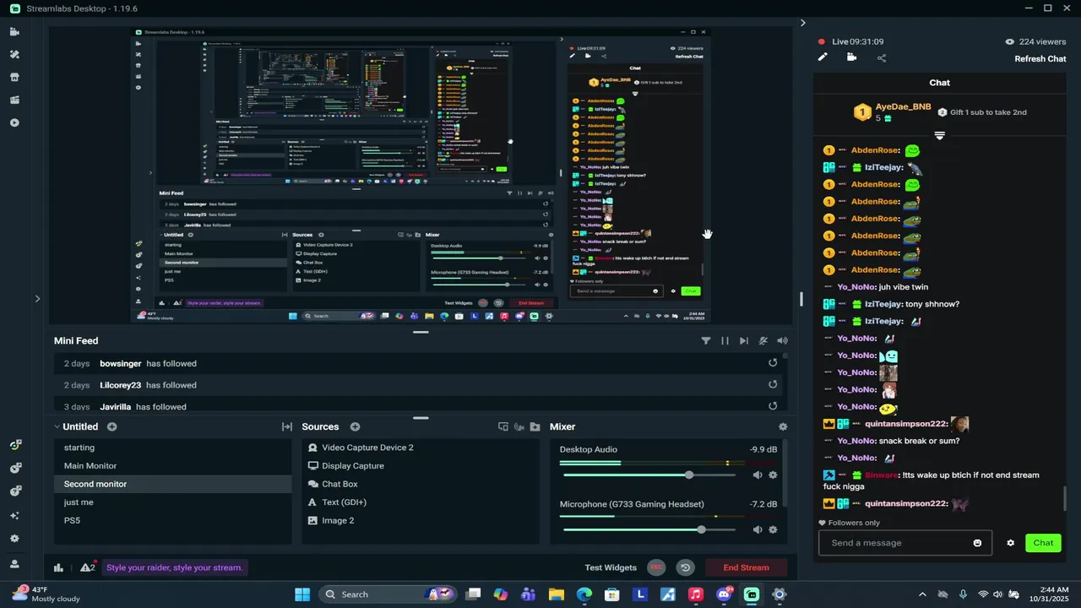The height and width of the screenshot is (608, 1081).
Task: Open the user account icon in sidebar
Action: click(14, 563)
